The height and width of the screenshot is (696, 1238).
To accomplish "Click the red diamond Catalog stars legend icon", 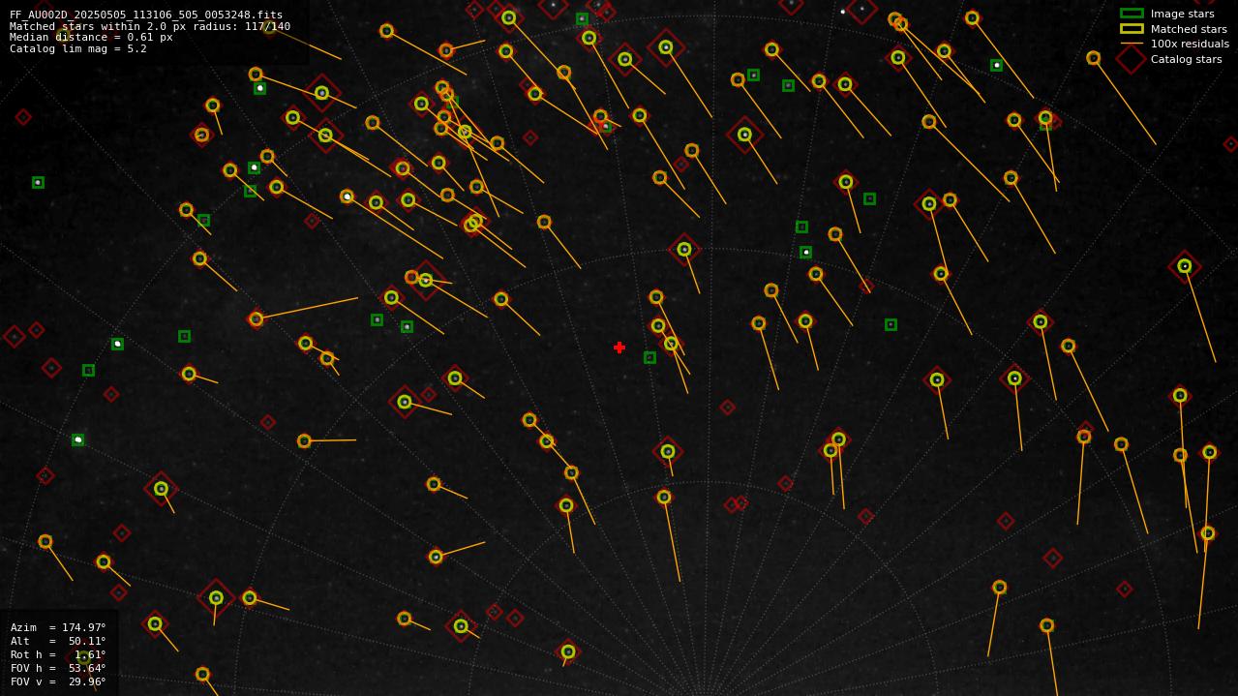I will 1132,59.
